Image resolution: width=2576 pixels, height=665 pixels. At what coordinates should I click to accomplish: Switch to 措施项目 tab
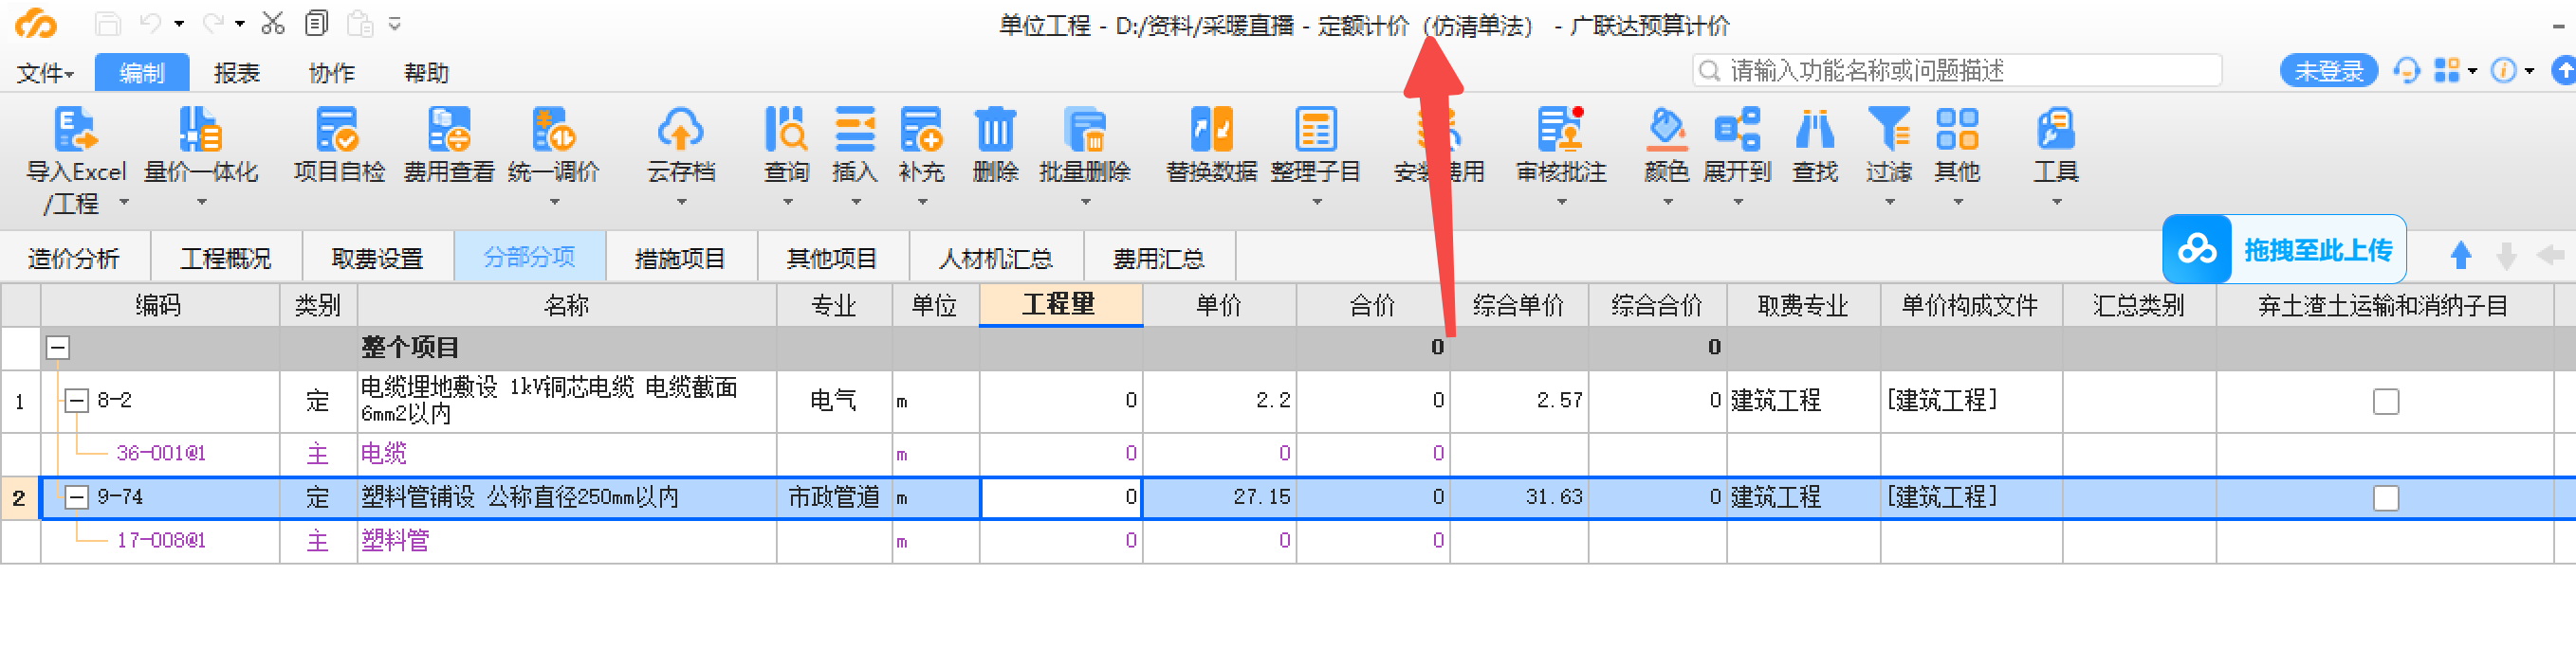click(x=680, y=259)
